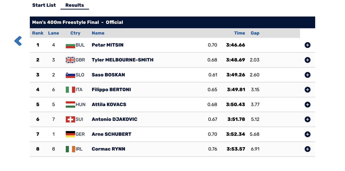The image size is (345, 171).
Task: Click the Switzerland flag icon
Action: [x=70, y=120]
